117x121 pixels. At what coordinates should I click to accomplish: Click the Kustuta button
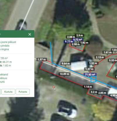8,92
